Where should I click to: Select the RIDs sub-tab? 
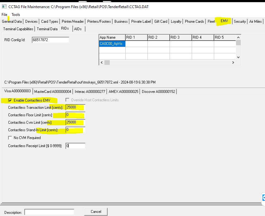(65, 28)
